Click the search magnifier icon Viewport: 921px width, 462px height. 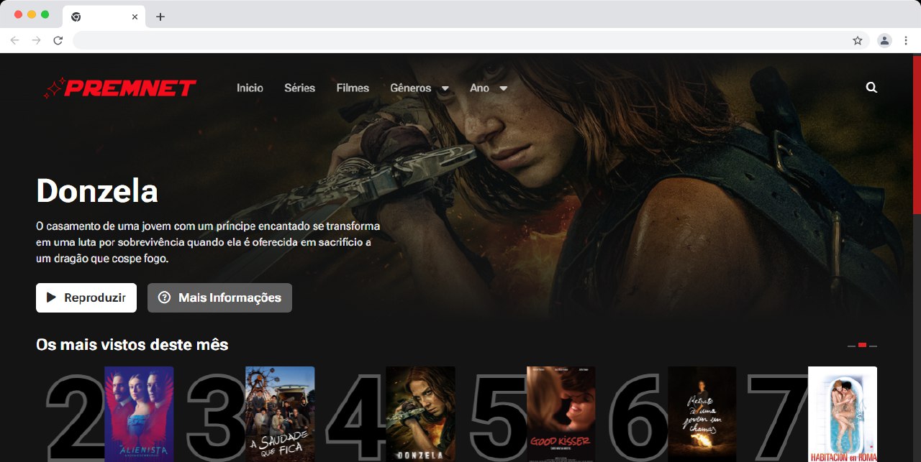click(x=871, y=88)
